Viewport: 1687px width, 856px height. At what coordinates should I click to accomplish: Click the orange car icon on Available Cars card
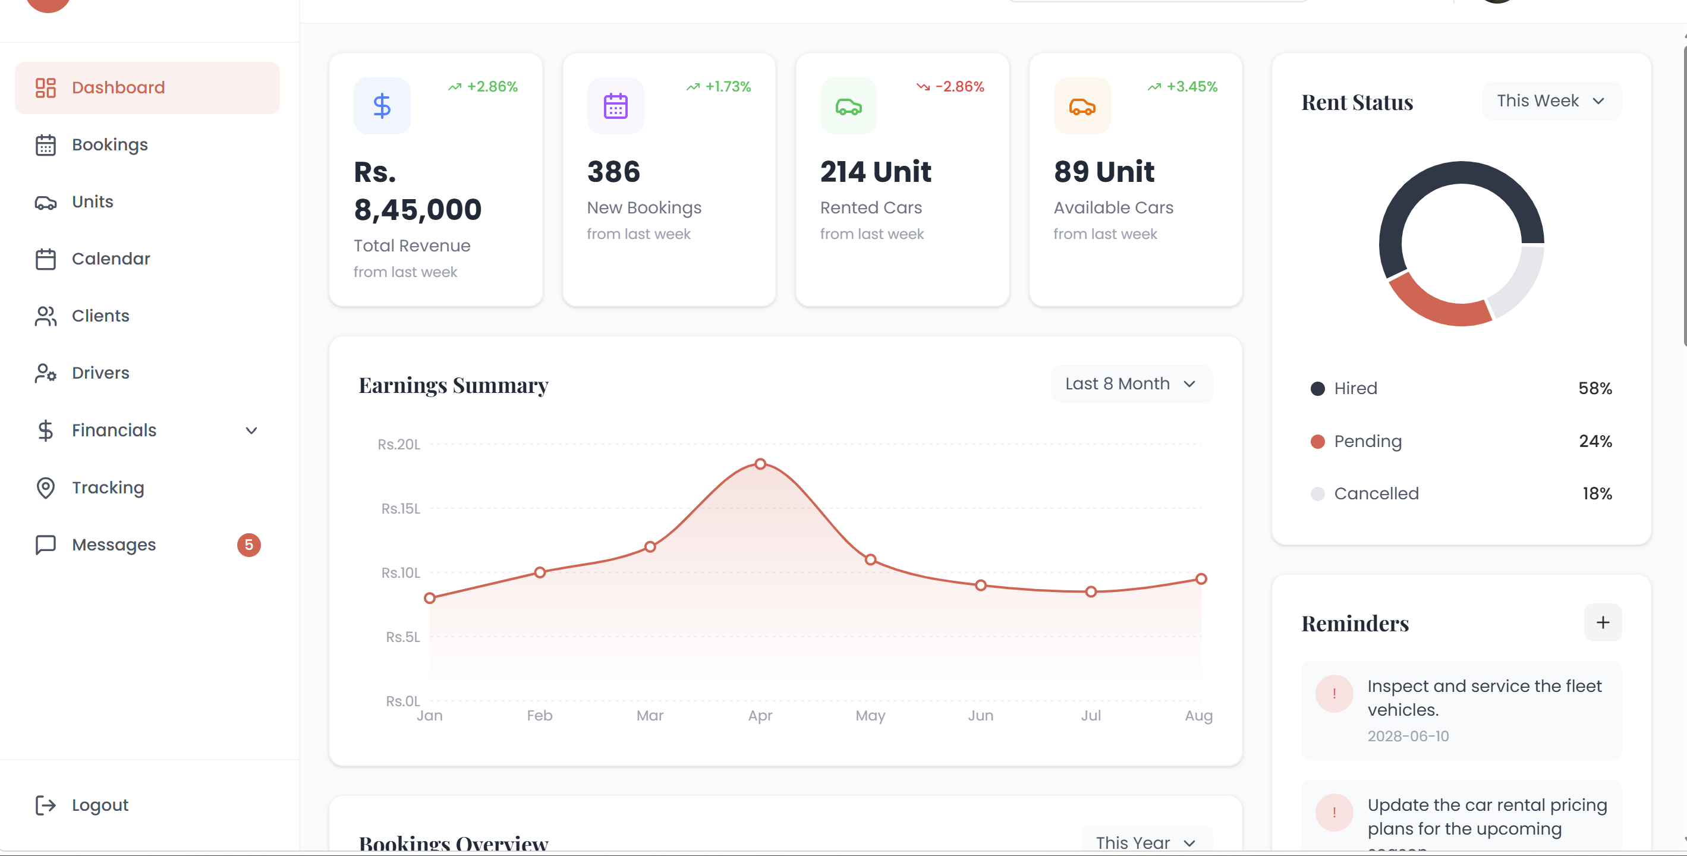coord(1082,106)
